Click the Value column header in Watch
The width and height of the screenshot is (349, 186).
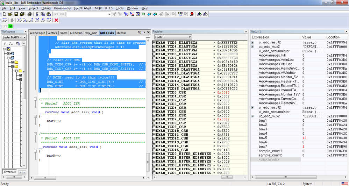tap(307, 37)
